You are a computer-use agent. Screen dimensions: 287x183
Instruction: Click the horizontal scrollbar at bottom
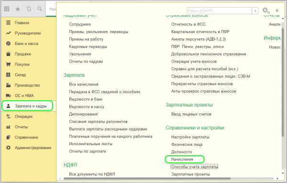(147, 178)
